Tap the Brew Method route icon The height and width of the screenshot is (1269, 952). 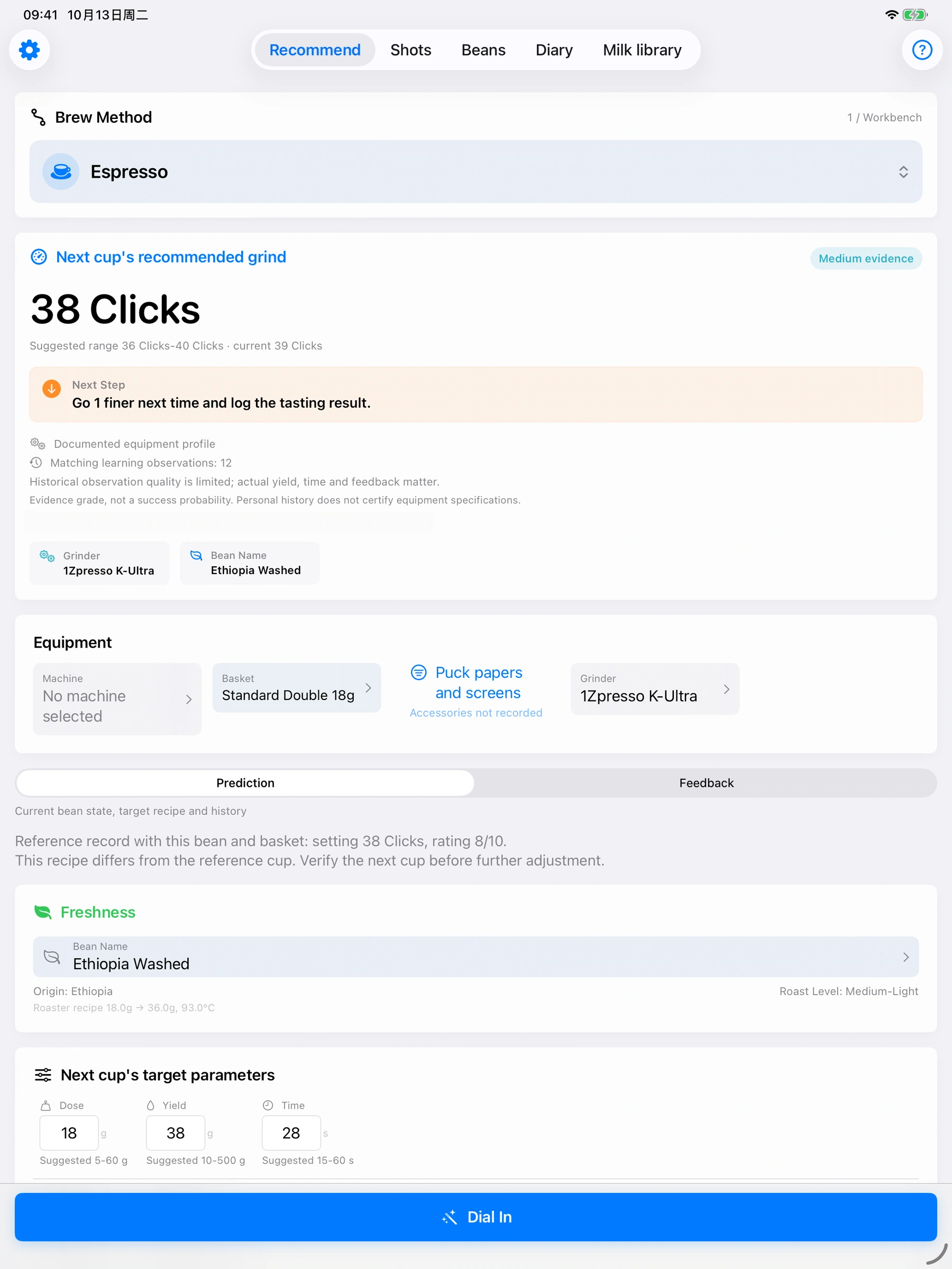click(x=39, y=117)
